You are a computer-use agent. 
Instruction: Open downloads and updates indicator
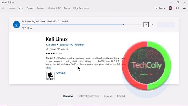(177, 8)
